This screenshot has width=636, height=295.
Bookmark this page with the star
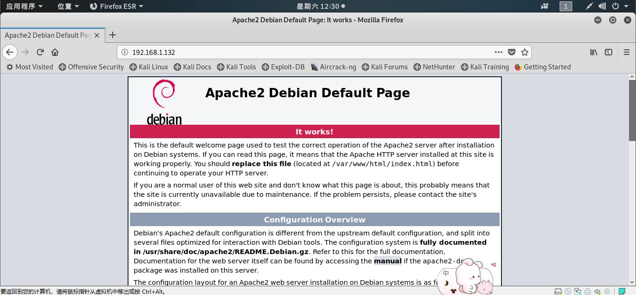tap(525, 52)
